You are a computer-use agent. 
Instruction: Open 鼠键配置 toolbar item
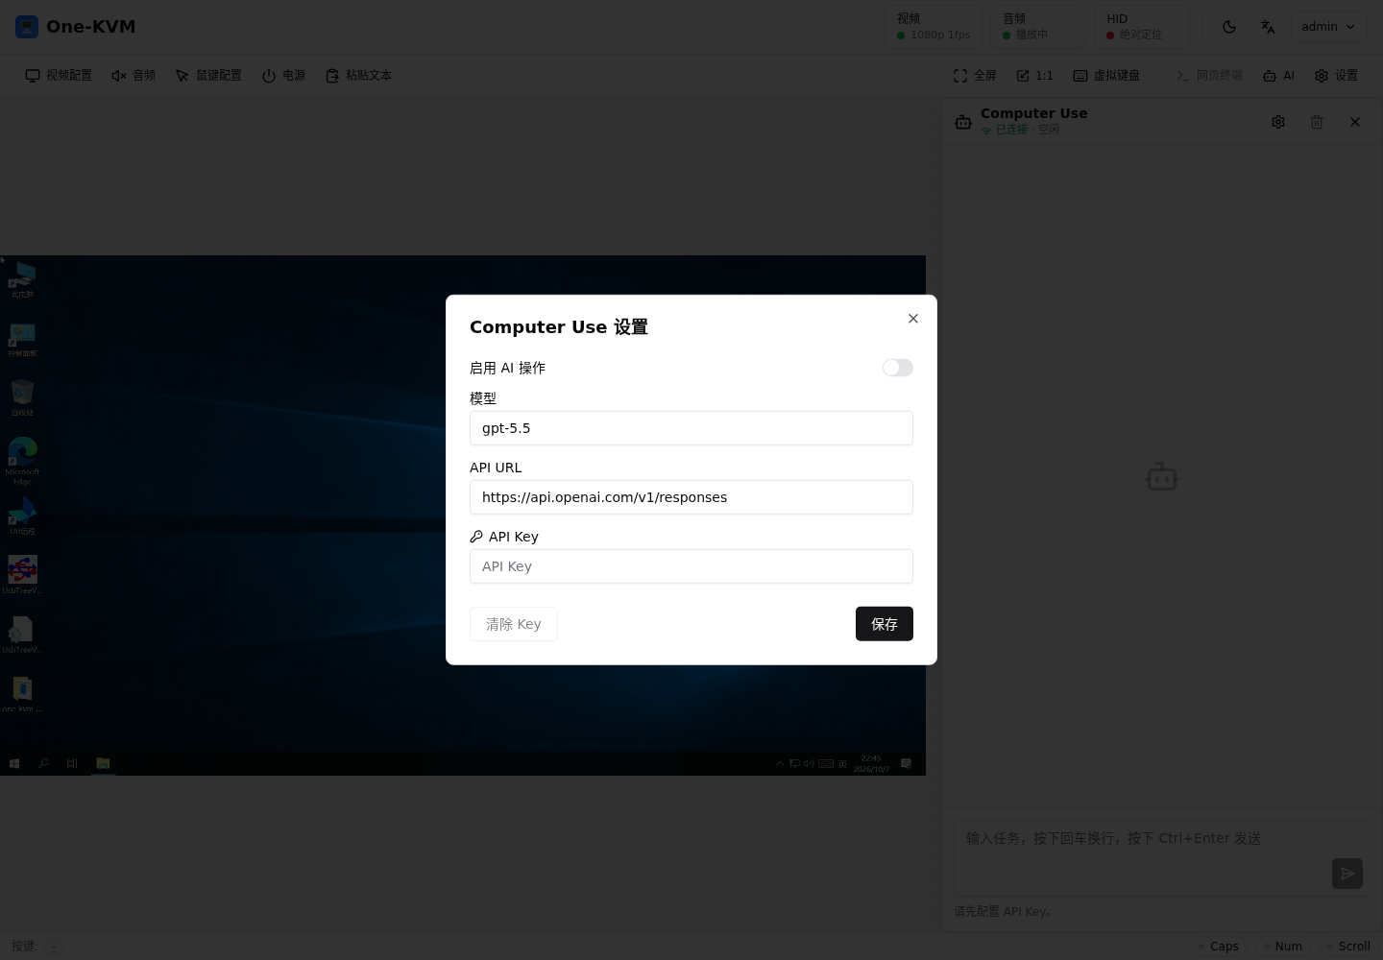(x=208, y=75)
